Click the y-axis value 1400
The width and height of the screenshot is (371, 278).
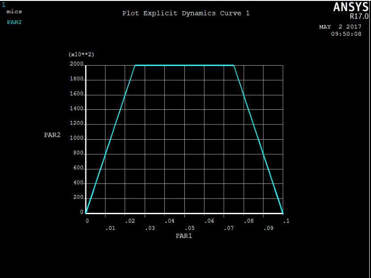tap(77, 109)
